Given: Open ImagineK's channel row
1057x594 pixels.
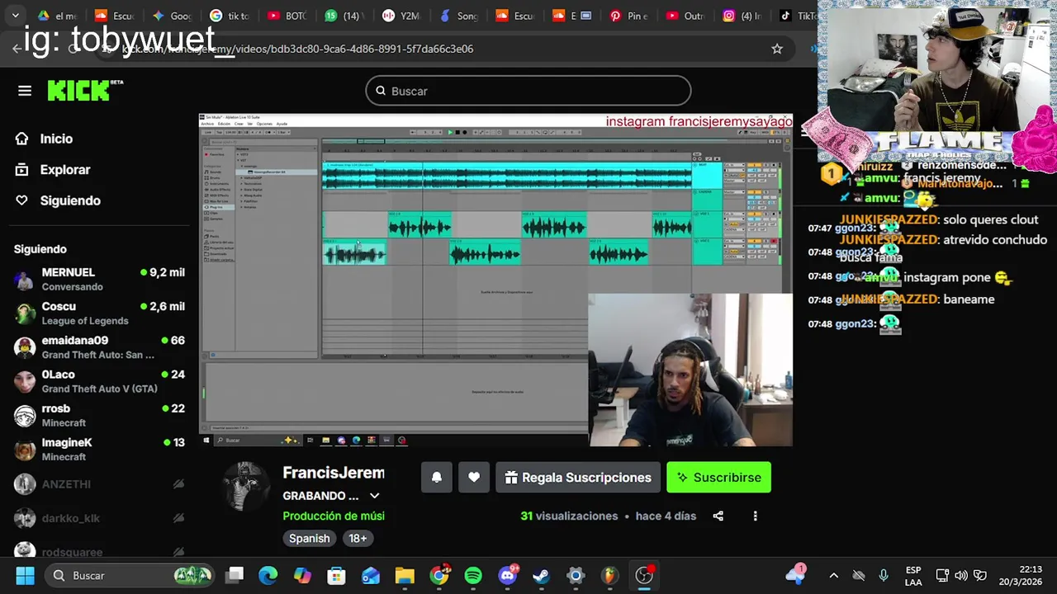Looking at the screenshot, I should 99,449.
